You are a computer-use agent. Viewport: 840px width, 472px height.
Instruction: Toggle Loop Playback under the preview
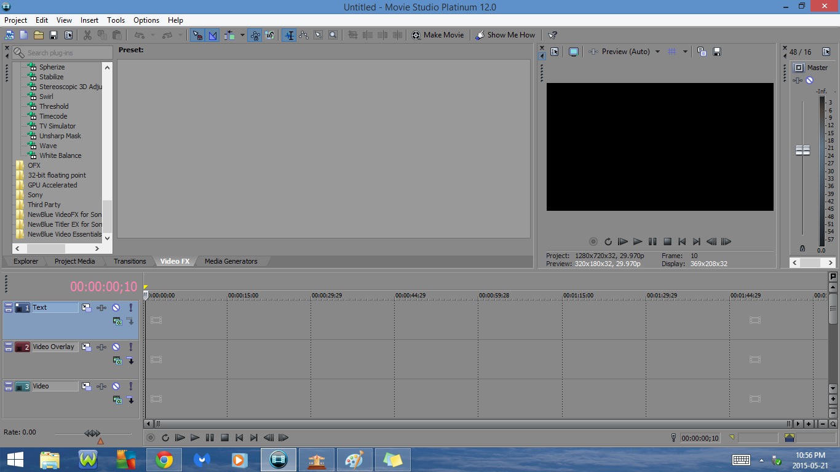pos(608,242)
